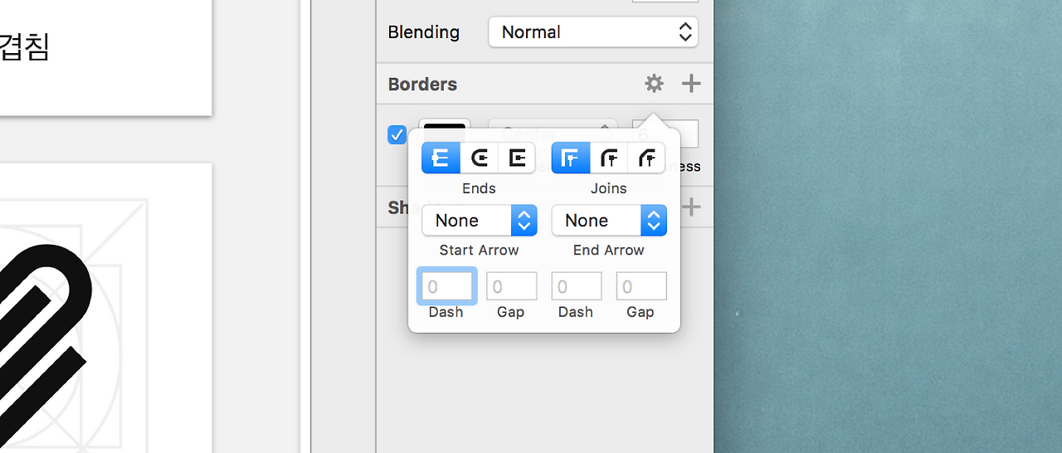Click the first Dash input field

[447, 286]
